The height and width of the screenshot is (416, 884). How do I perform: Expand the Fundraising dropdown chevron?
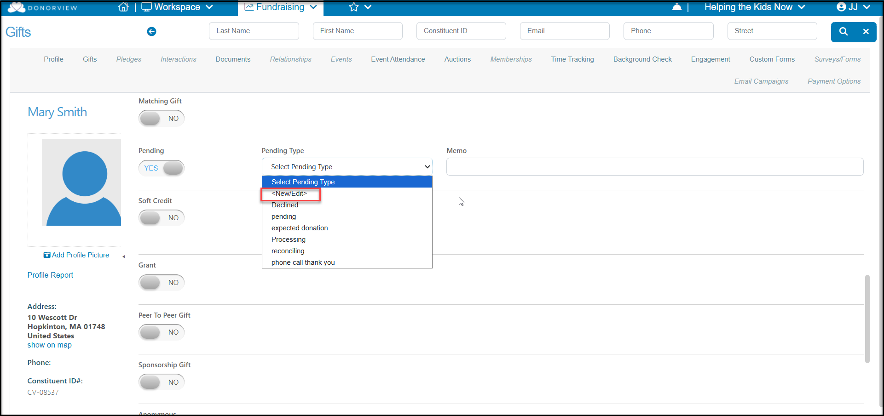[x=313, y=7]
